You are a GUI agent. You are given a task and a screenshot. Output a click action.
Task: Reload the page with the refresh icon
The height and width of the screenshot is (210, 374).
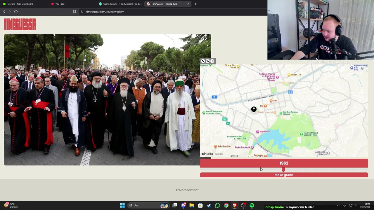tap(16, 12)
